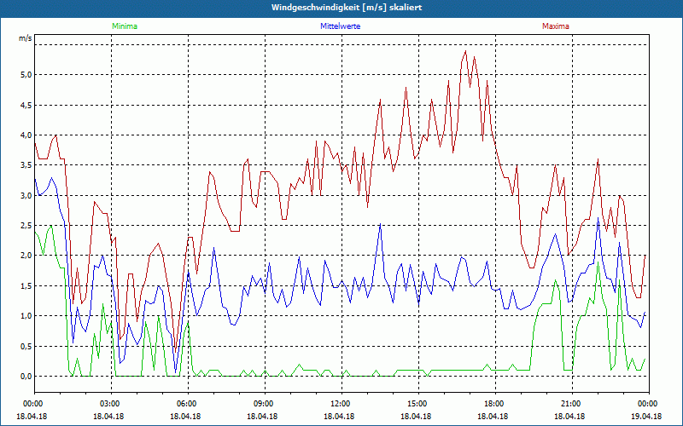Click the 1,0 y-axis value
The image size is (683, 426).
26,316
